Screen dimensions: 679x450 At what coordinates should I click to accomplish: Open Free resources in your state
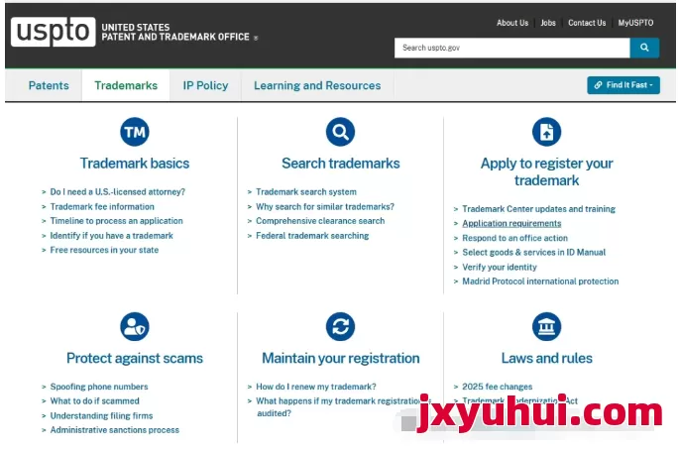tap(104, 250)
